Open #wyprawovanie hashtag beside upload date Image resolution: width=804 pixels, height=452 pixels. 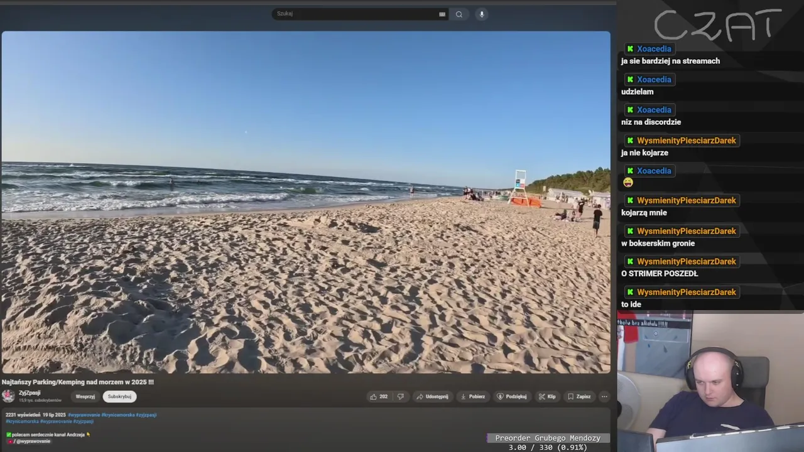click(84, 415)
